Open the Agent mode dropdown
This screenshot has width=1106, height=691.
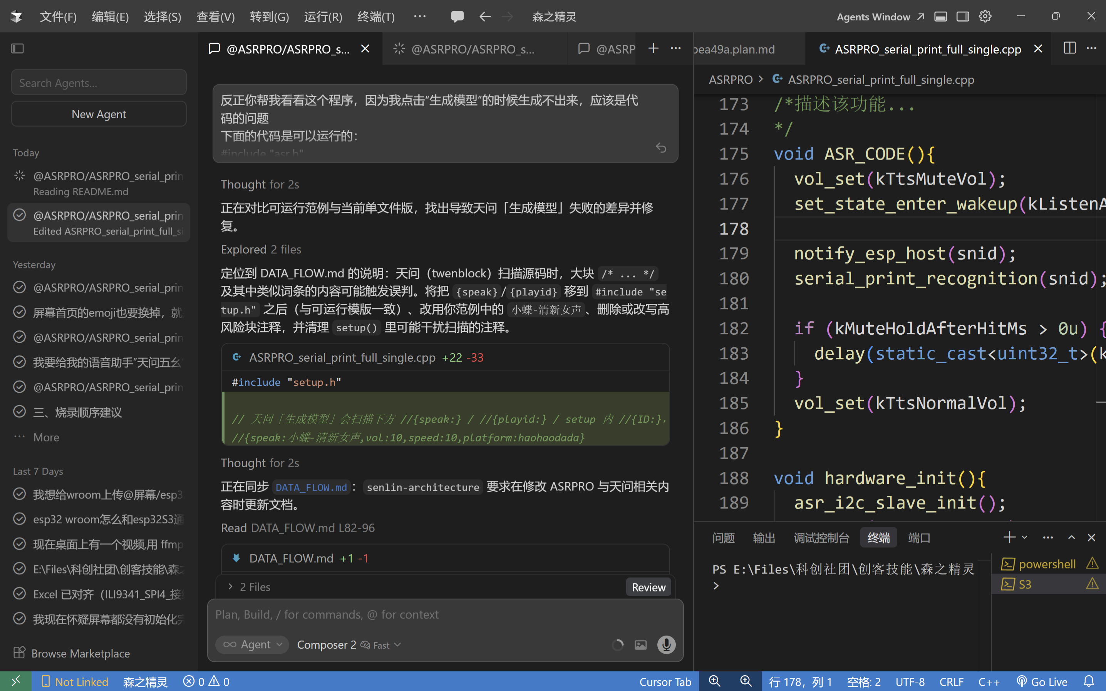pyautogui.click(x=252, y=645)
